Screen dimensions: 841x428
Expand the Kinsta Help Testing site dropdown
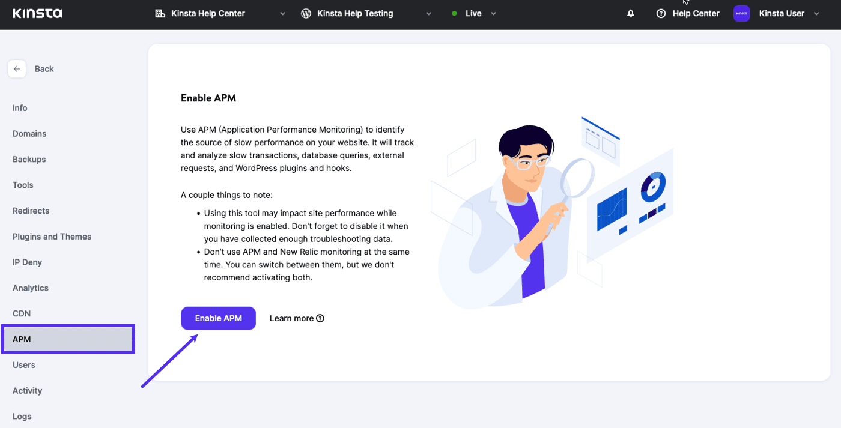coord(429,14)
